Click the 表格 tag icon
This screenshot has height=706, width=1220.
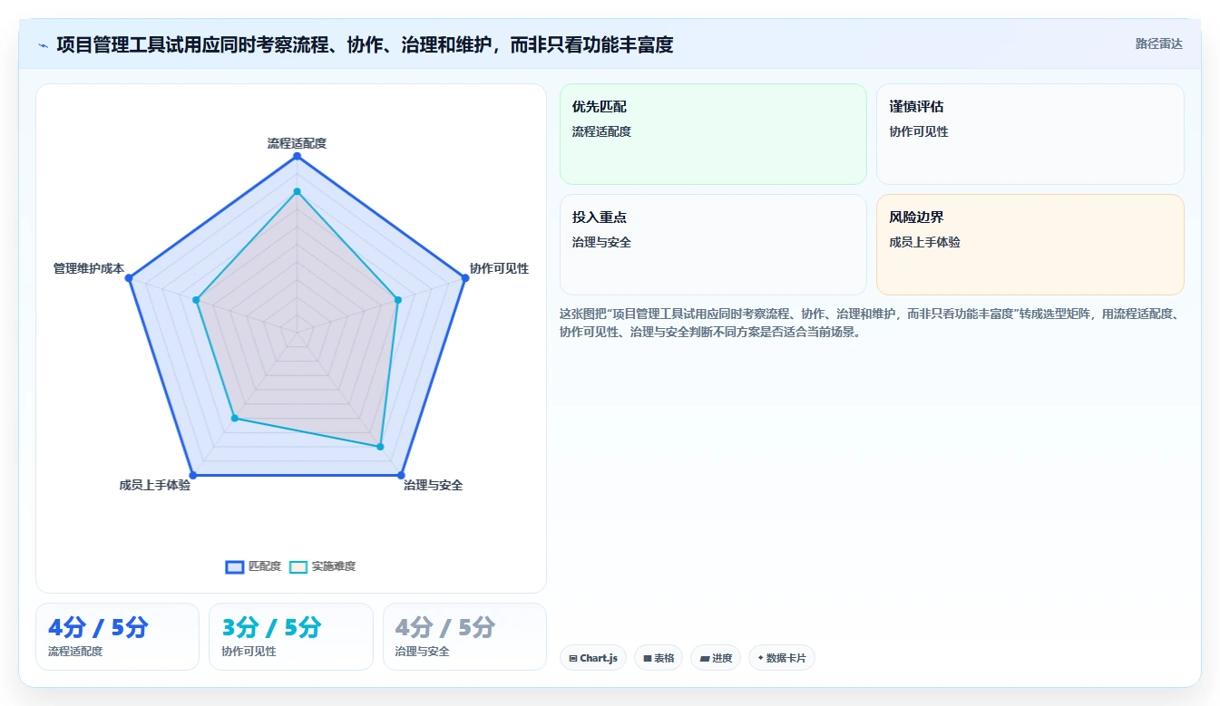pos(648,659)
